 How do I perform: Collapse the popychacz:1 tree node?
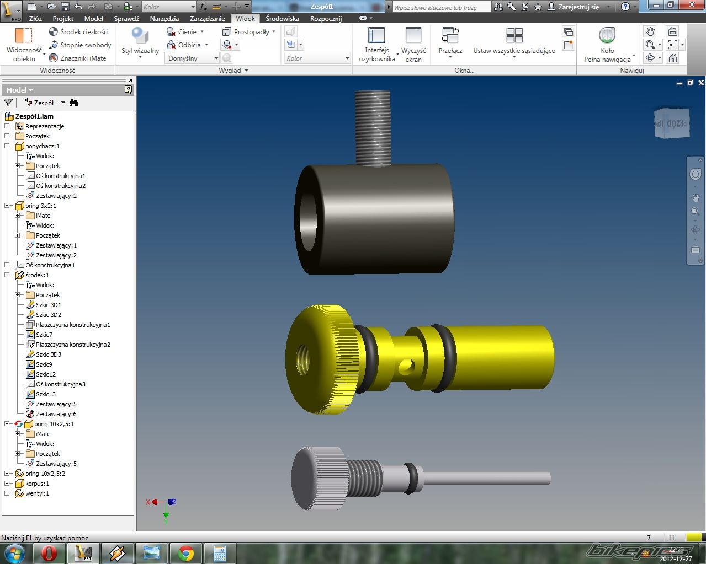[x=7, y=146]
